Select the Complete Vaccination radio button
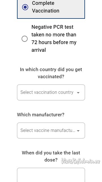The width and height of the screenshot is (102, 182). click(x=25, y=7)
